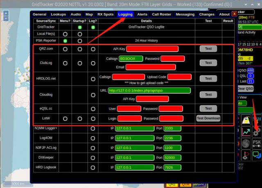Screen dimensions: 262x188
Task: Open the Map tab
Action: (x=89, y=14)
